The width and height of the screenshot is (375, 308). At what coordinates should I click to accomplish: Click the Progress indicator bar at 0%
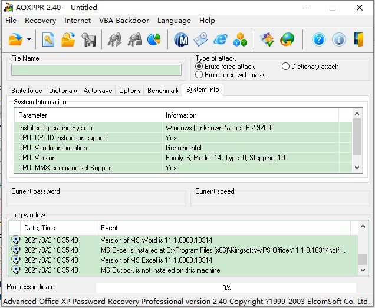point(226,287)
